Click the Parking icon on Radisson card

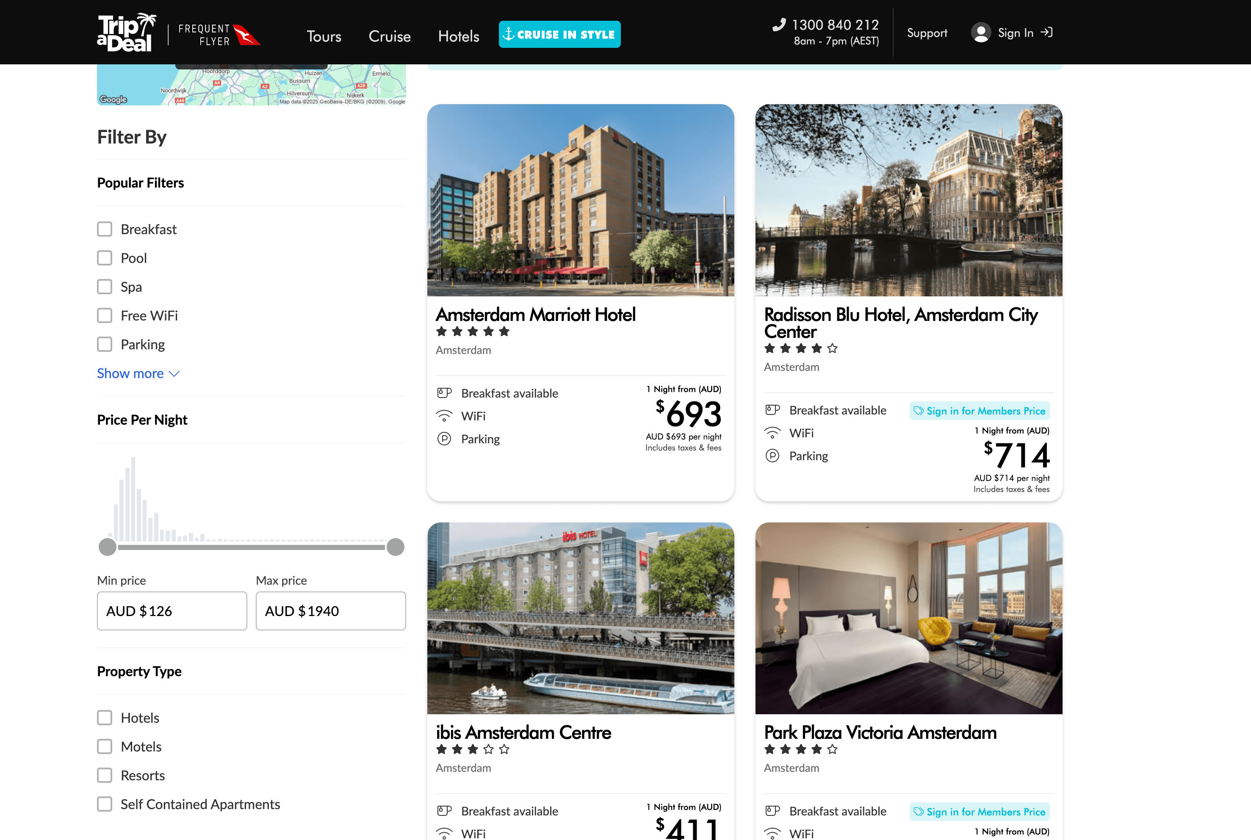coord(772,456)
